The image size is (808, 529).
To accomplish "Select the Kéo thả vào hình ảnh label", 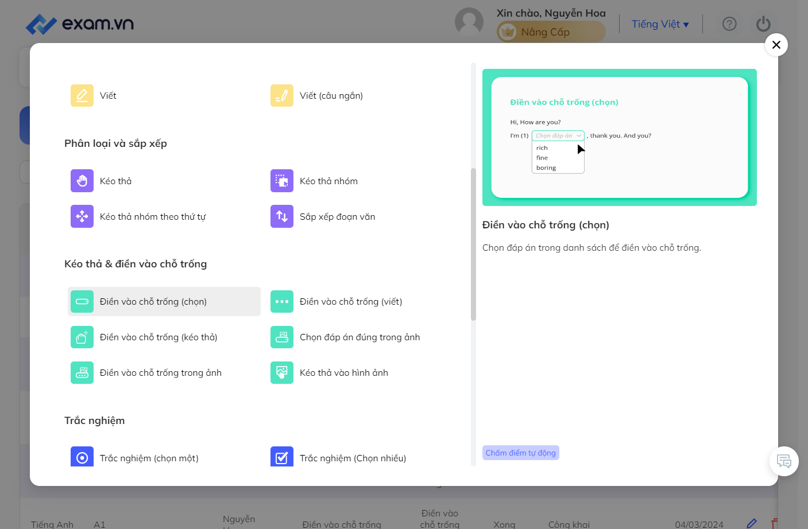I will coord(344,373).
